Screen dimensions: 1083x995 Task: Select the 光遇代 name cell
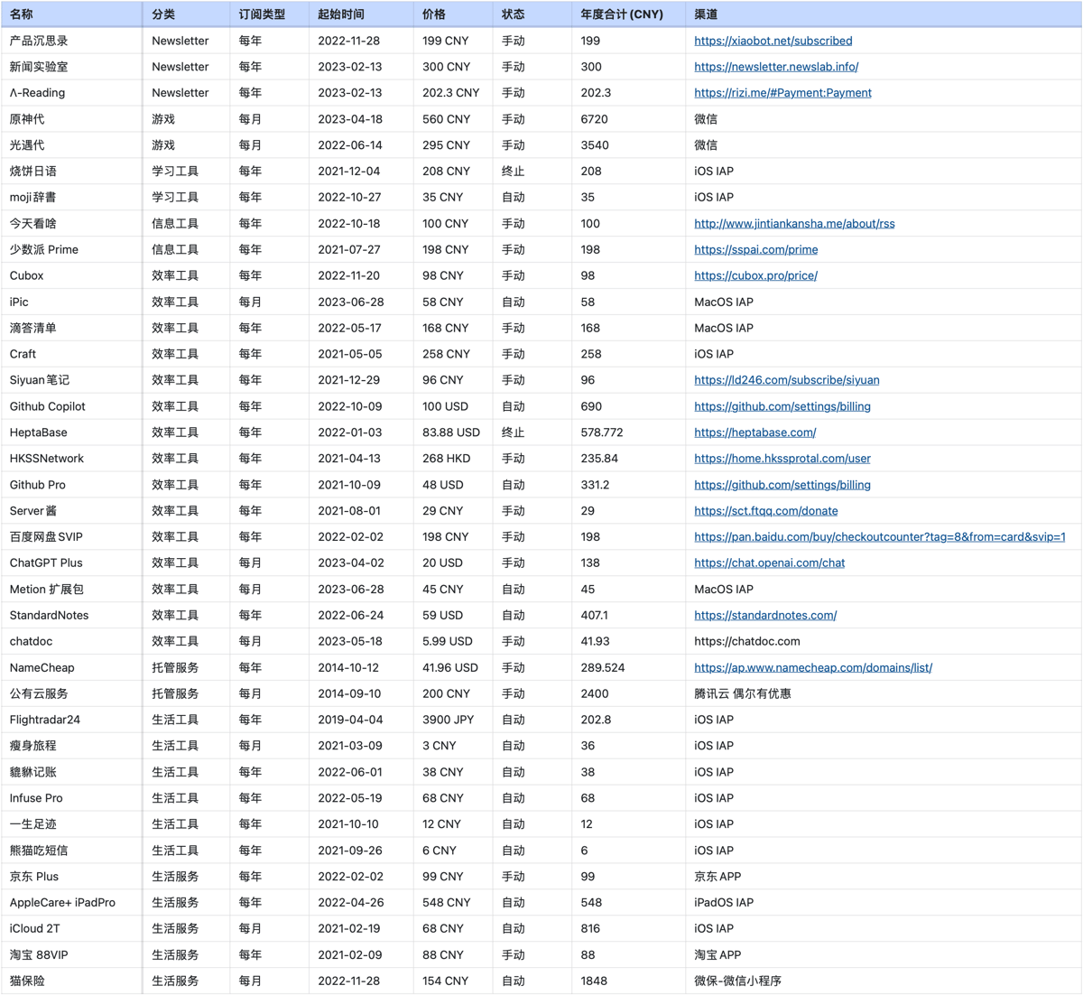(x=71, y=145)
